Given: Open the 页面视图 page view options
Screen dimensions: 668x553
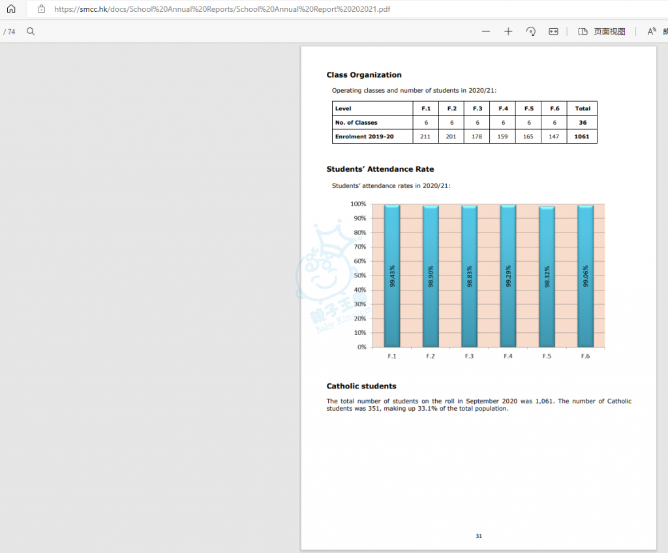Looking at the screenshot, I should [x=601, y=31].
